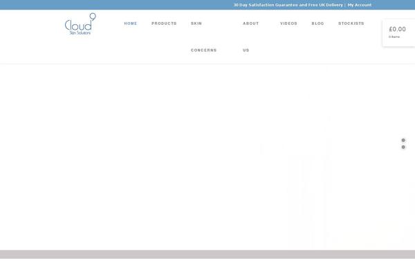Go to the Home menu item

point(131,23)
